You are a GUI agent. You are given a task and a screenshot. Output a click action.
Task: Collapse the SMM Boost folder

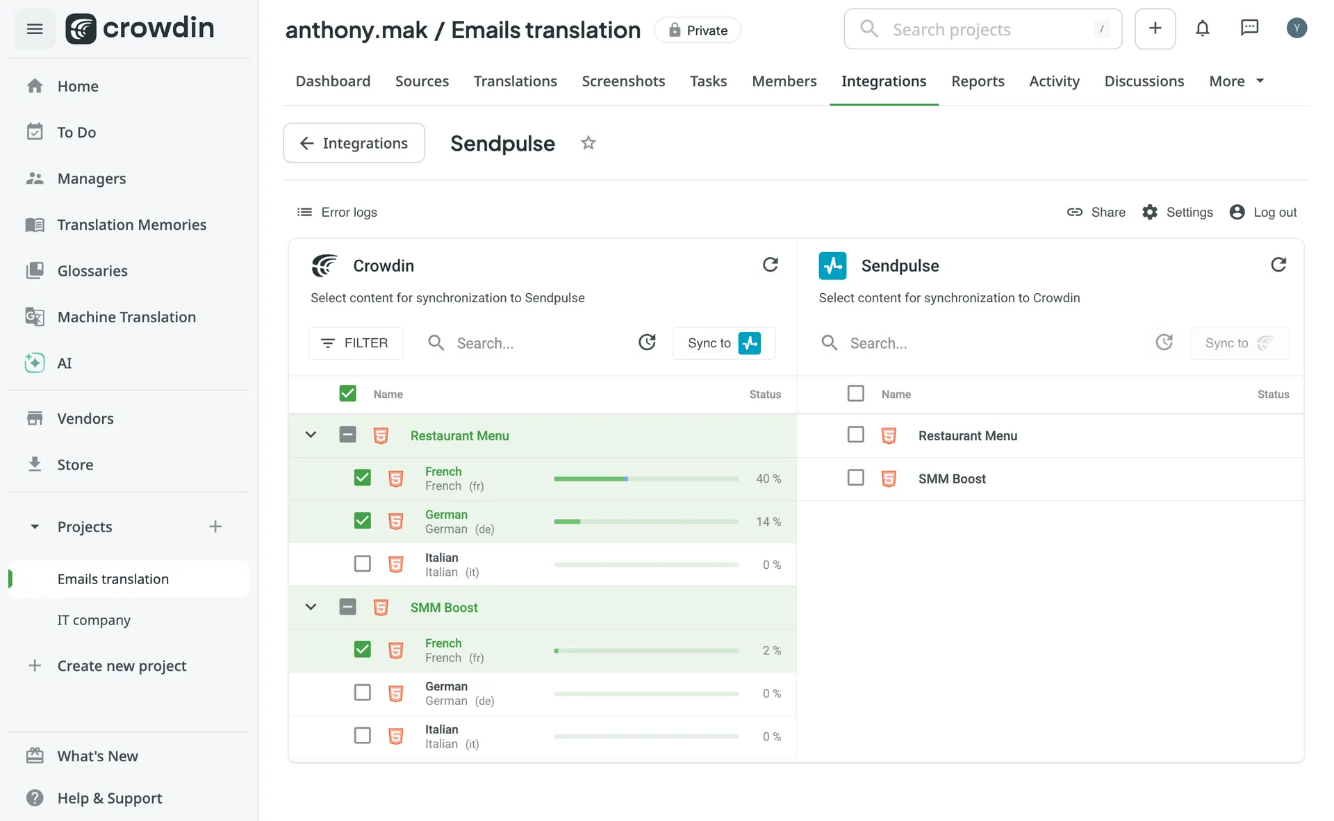tap(311, 607)
